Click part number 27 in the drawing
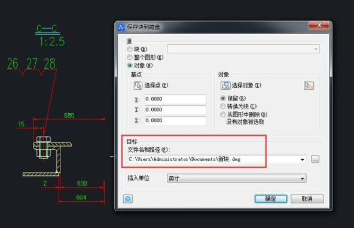This screenshot has width=354, height=228. pyautogui.click(x=32, y=63)
